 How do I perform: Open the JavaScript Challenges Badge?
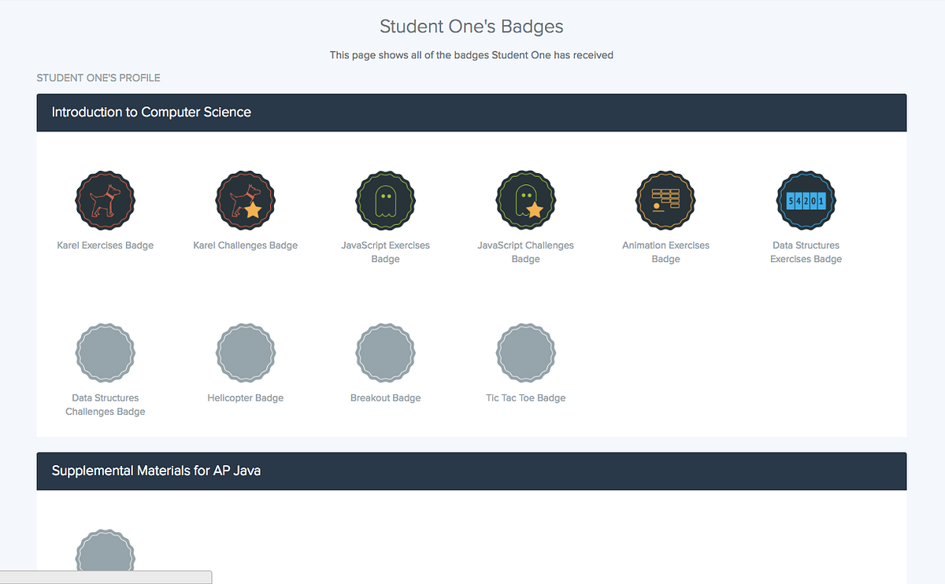click(525, 200)
